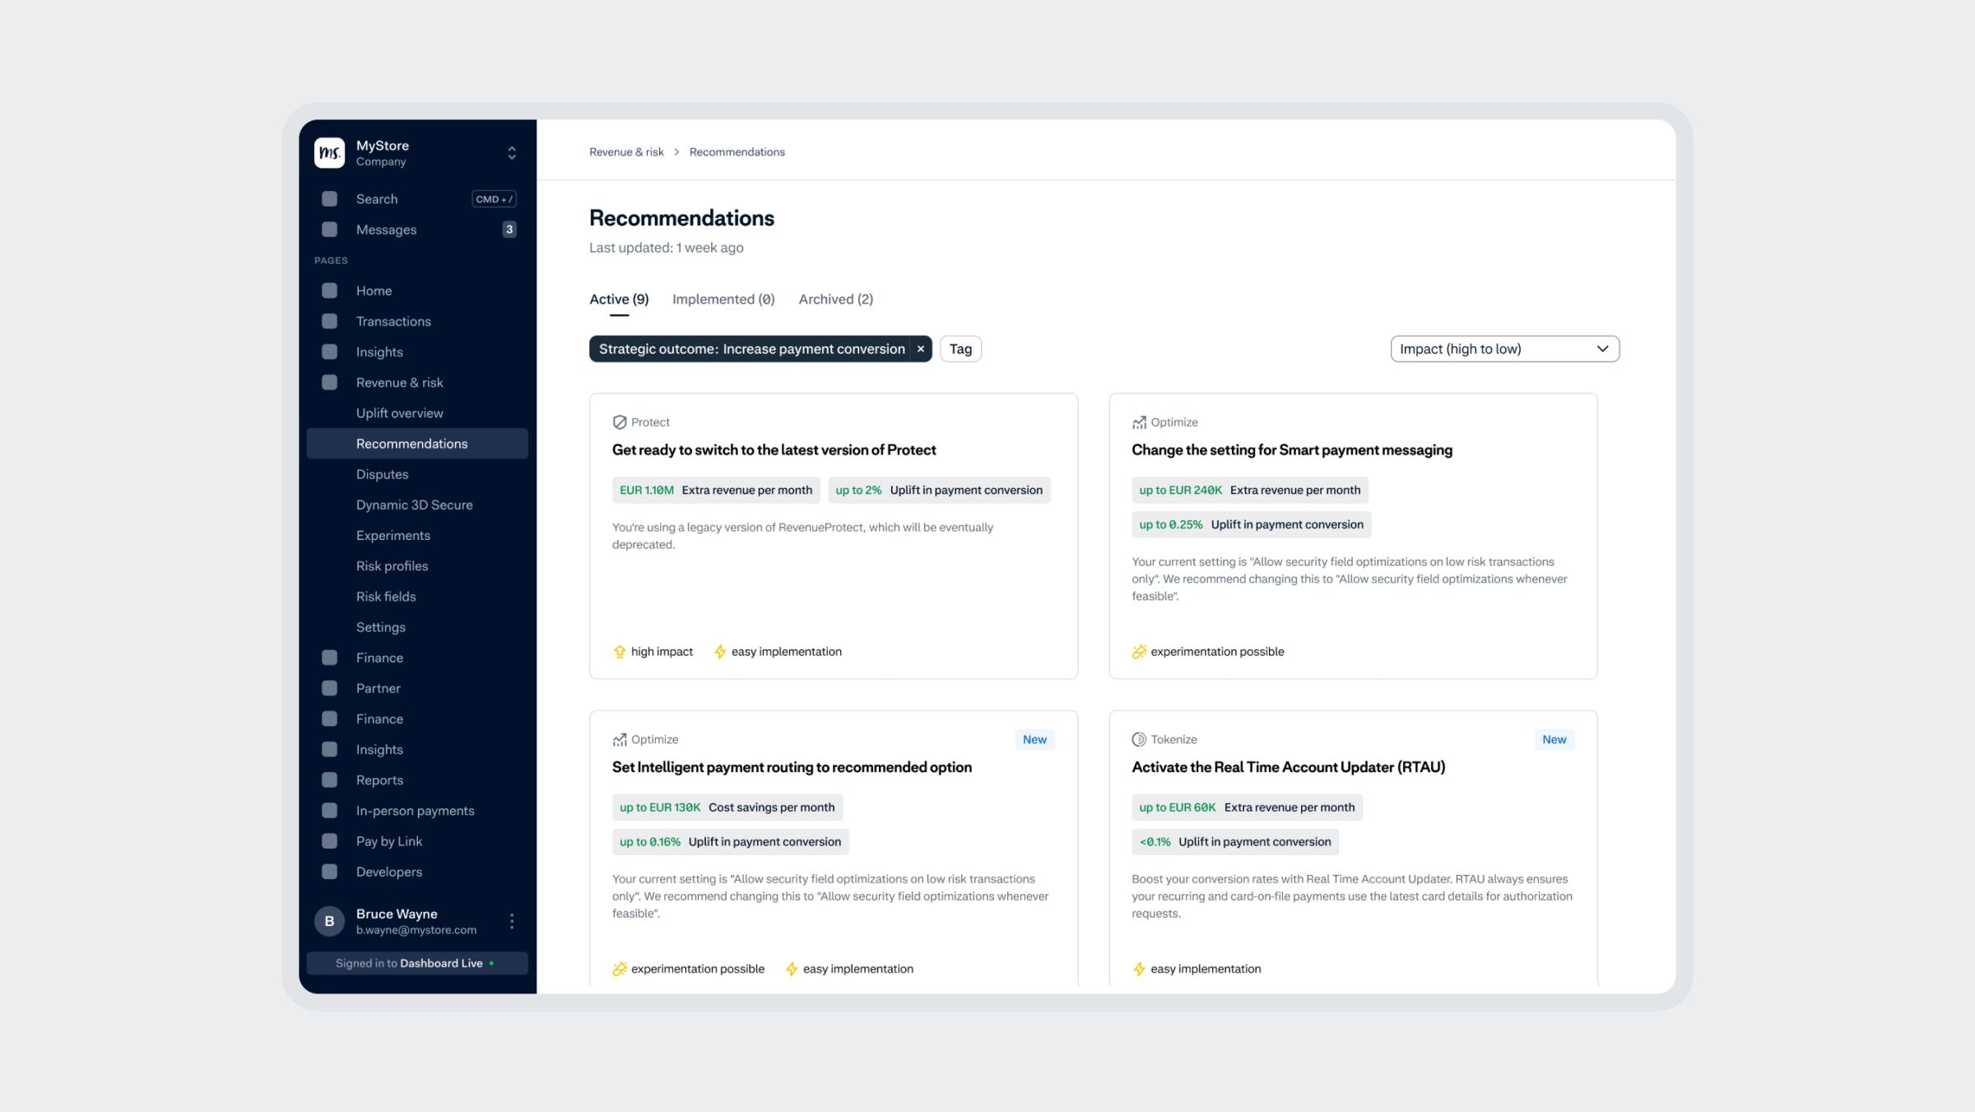Click the high impact lightbulb icon
The image size is (1975, 1112).
point(619,651)
